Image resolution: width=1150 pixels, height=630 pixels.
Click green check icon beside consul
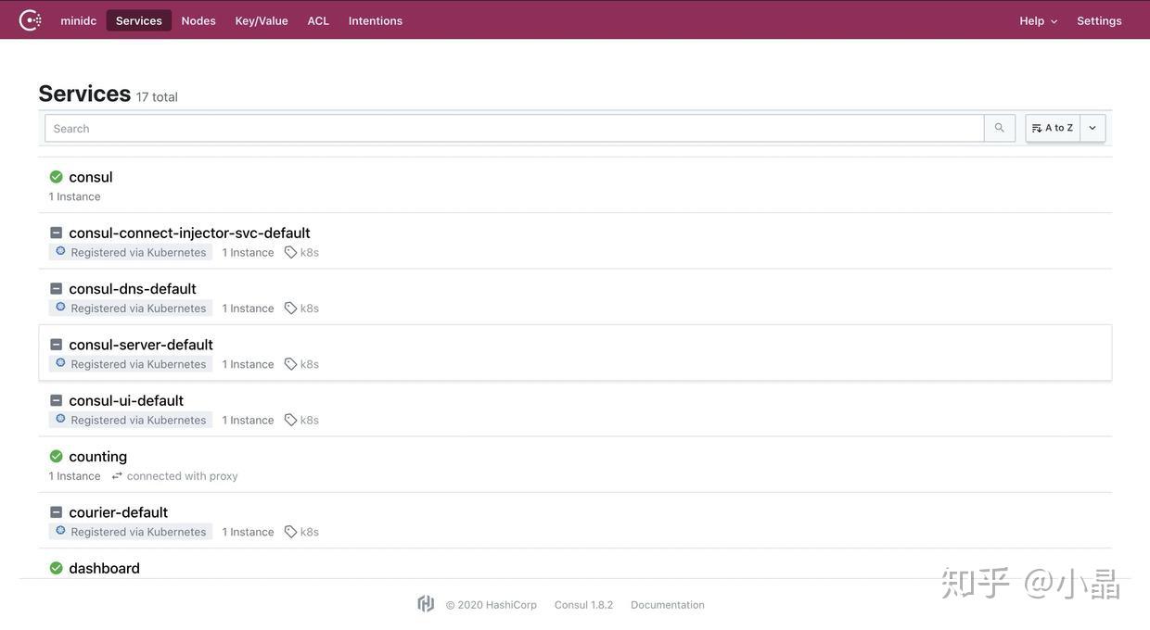(x=56, y=177)
